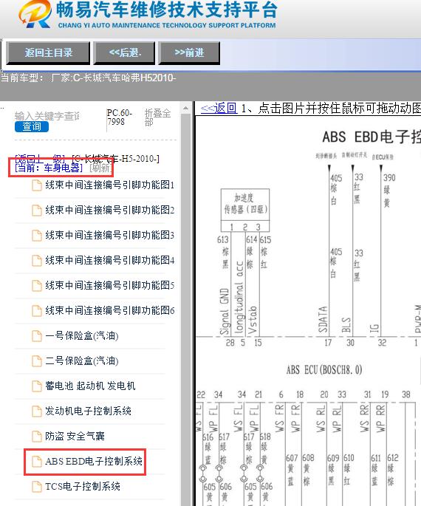Click document icon beside TCS电子控制系统
The height and width of the screenshot is (506, 421).
click(x=37, y=486)
